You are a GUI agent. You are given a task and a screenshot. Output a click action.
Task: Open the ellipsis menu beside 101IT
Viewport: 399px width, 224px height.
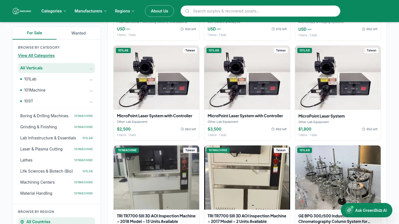91,101
